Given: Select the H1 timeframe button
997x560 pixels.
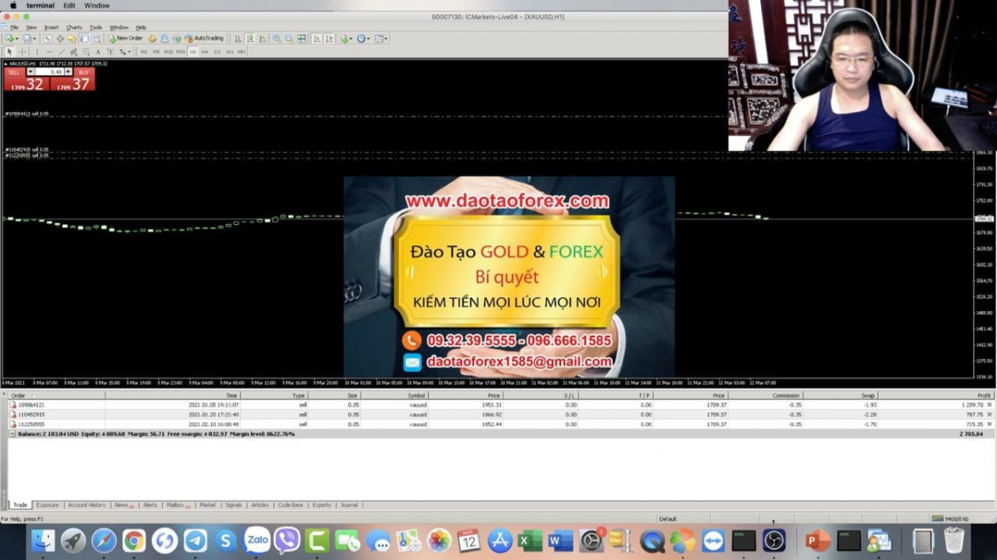Looking at the screenshot, I should point(193,52).
